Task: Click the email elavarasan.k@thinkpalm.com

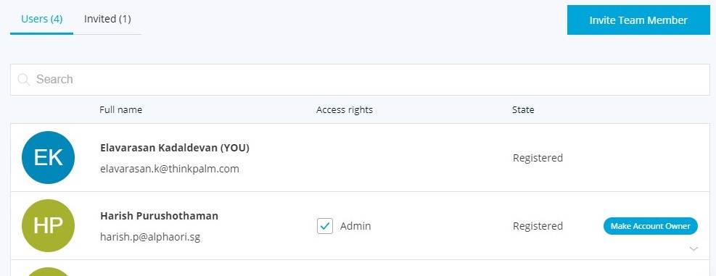Action: tap(170, 169)
